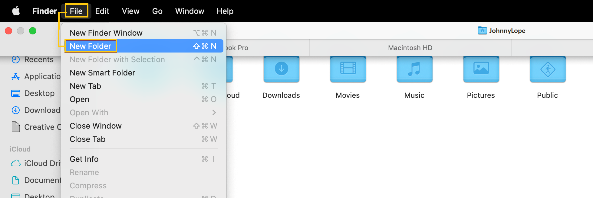Click Open in the File menu
This screenshot has width=593, height=198.
coord(144,99)
